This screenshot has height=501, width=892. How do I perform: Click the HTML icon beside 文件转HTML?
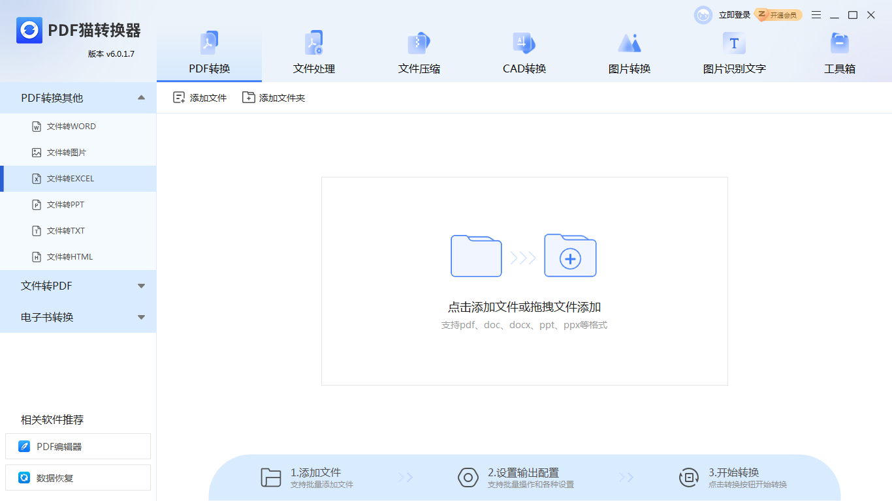(x=37, y=257)
